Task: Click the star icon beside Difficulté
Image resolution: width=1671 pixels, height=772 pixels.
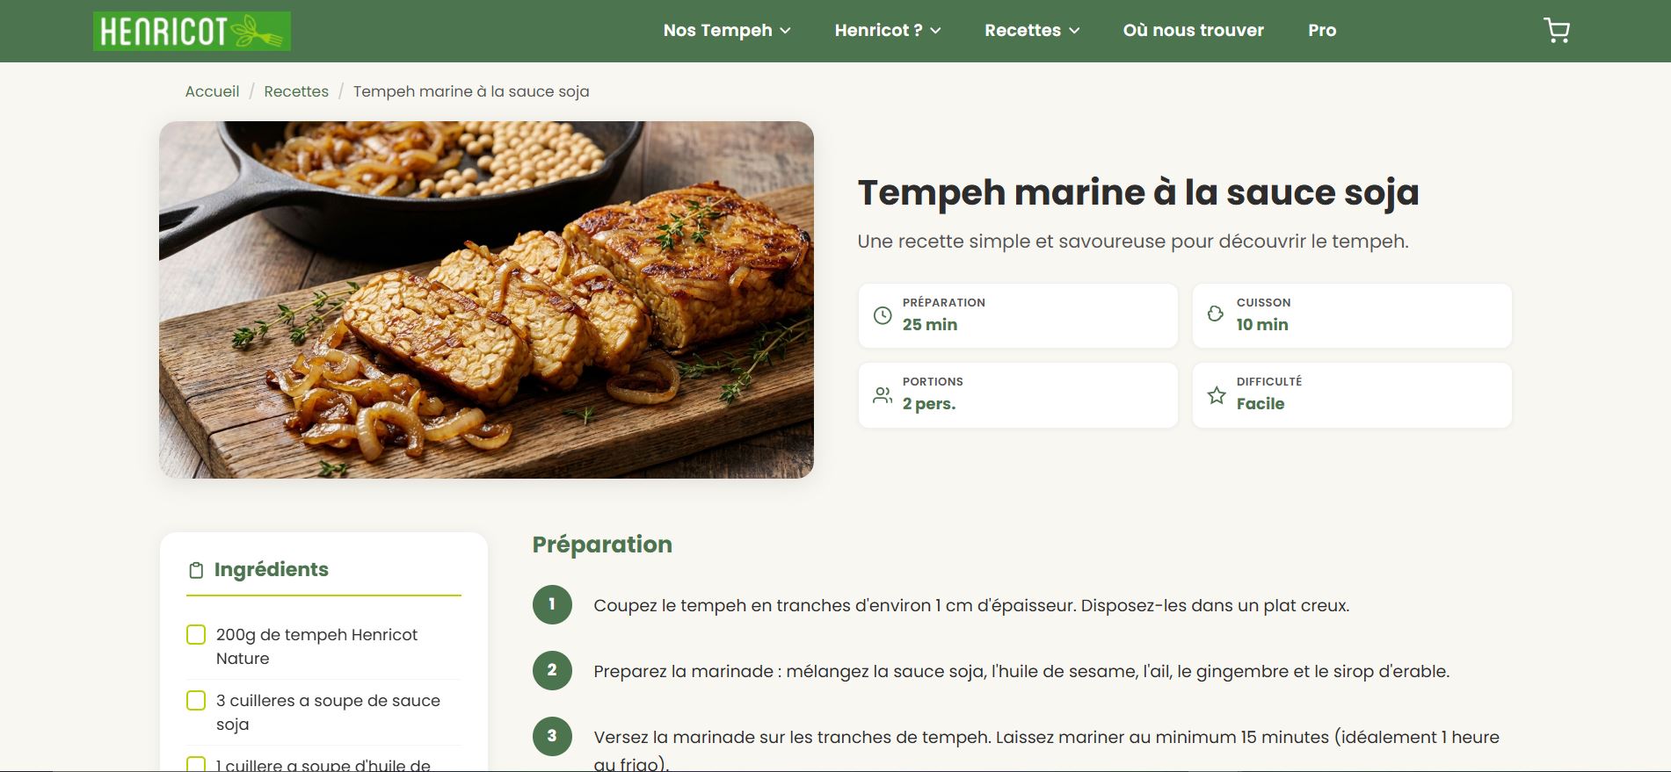Action: click(1217, 394)
